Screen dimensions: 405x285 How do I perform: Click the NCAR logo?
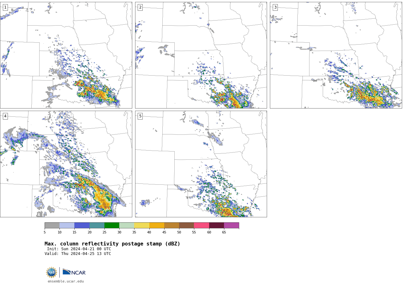[x=74, y=272]
